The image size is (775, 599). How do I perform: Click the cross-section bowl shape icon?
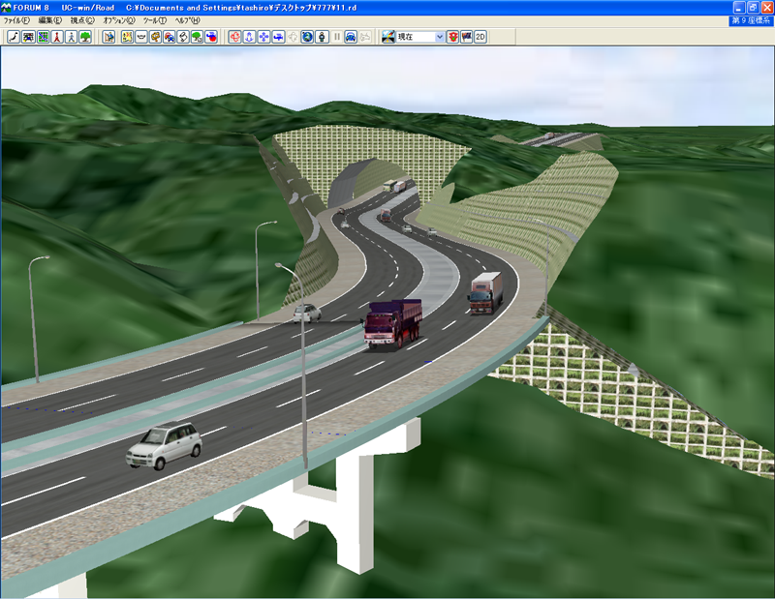pyautogui.click(x=141, y=37)
